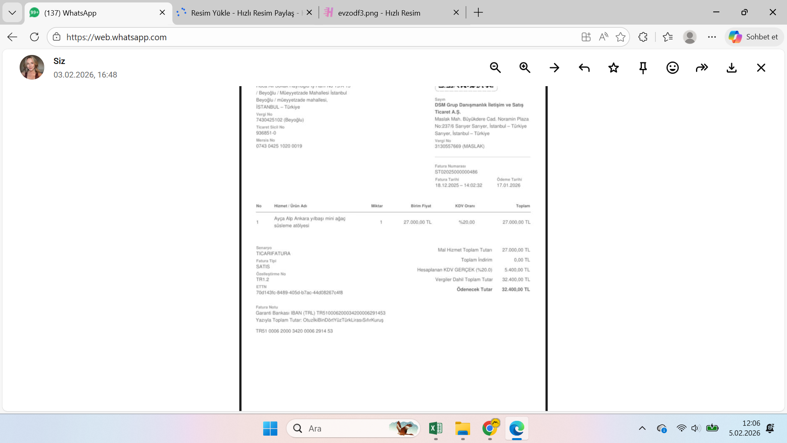This screenshot has width=787, height=443.
Task: Add this page to favorites
Action: click(x=621, y=37)
